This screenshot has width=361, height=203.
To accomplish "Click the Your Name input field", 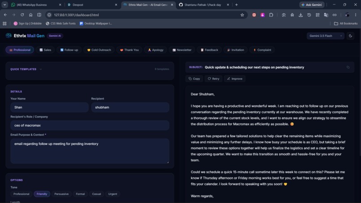I will tap(50, 107).
